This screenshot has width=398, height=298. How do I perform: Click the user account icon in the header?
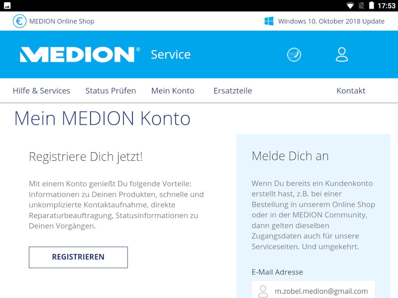pos(342,55)
